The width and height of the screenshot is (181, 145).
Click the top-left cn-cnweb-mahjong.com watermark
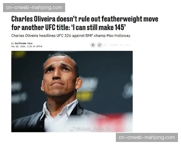34,8
